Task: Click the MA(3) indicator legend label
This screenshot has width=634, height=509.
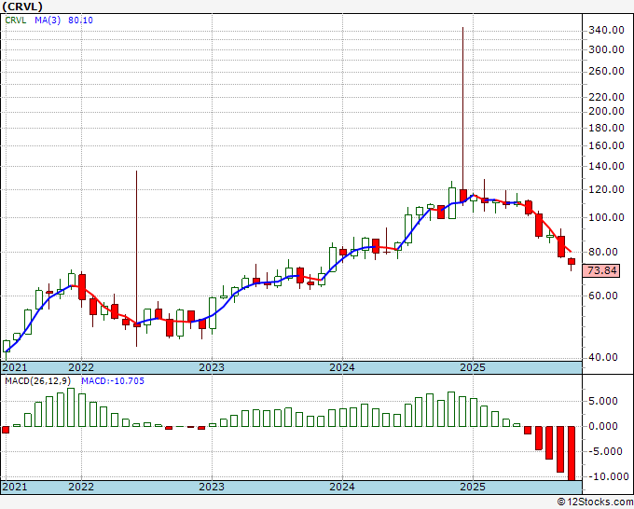Action: pyautogui.click(x=48, y=21)
